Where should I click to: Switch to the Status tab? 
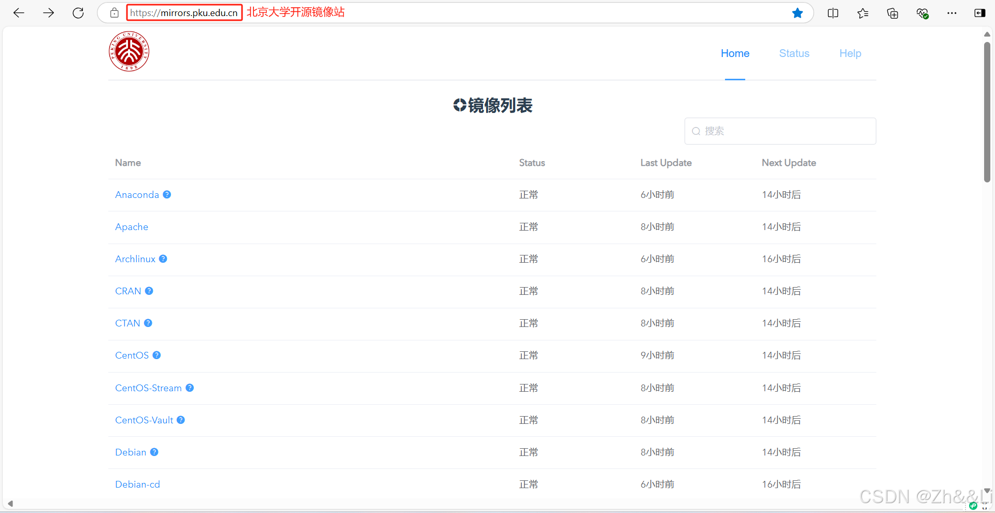tap(794, 53)
